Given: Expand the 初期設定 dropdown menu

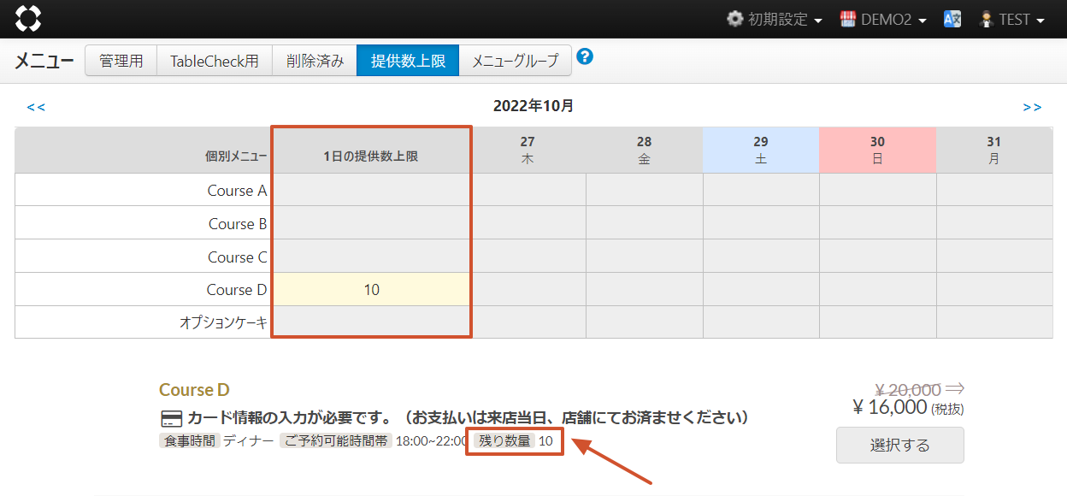Looking at the screenshot, I should click(775, 19).
